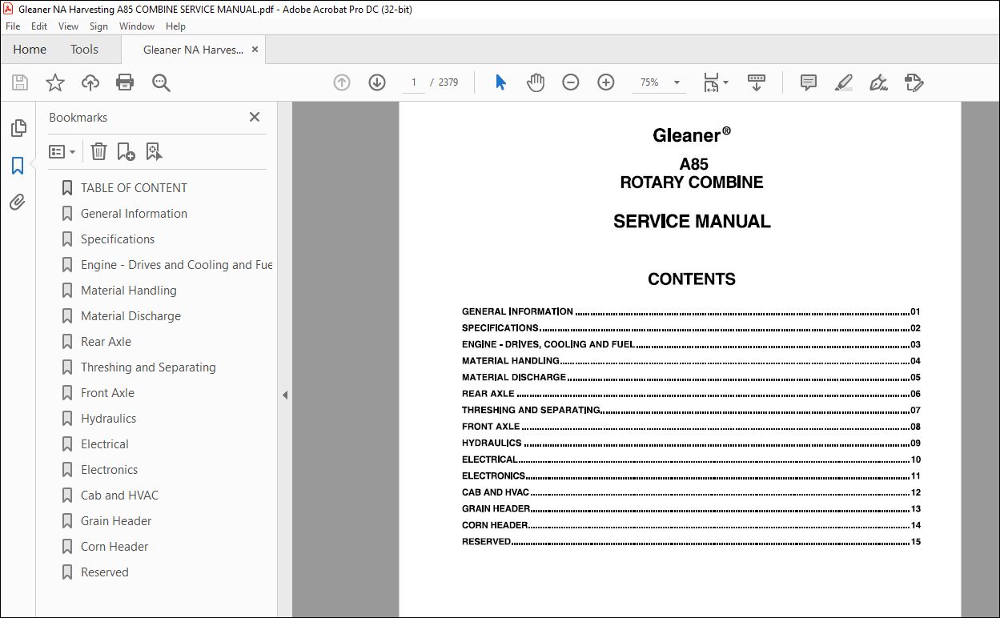Open the Attachments panel

[18, 203]
